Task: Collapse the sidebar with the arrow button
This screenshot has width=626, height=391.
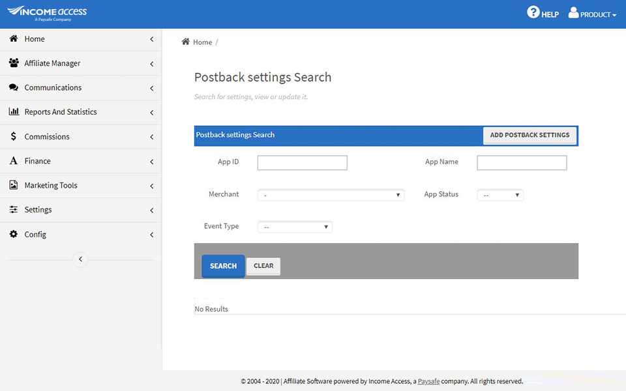Action: (x=80, y=259)
